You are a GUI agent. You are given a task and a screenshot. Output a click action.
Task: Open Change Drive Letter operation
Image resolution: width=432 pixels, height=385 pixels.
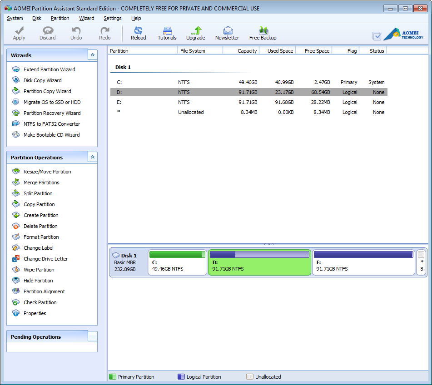point(45,259)
